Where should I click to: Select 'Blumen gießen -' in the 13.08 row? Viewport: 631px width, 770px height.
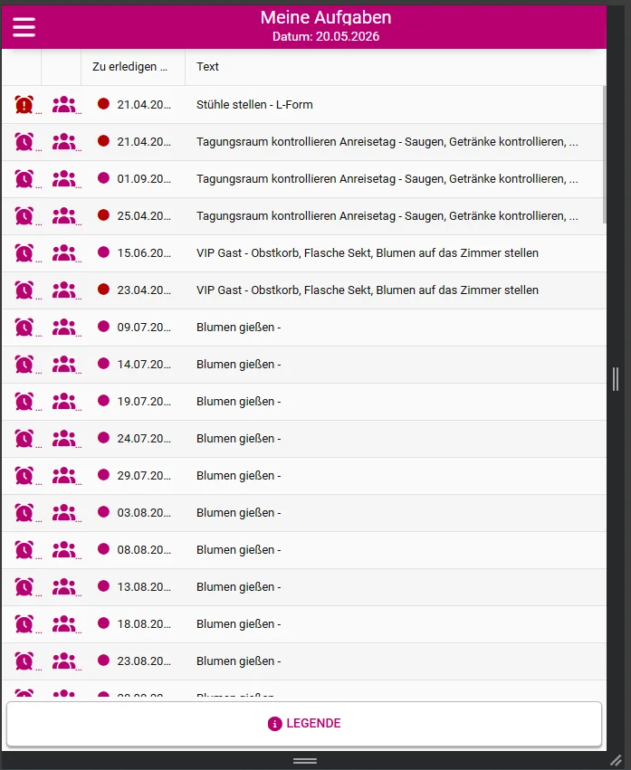(238, 587)
